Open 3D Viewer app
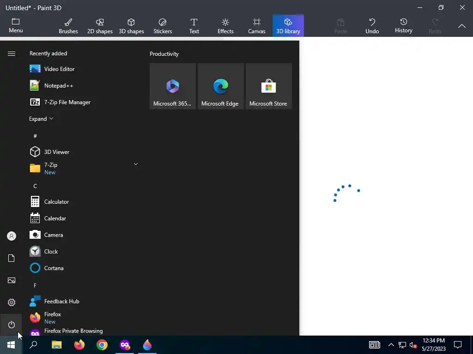This screenshot has height=354, width=473. (x=85, y=152)
